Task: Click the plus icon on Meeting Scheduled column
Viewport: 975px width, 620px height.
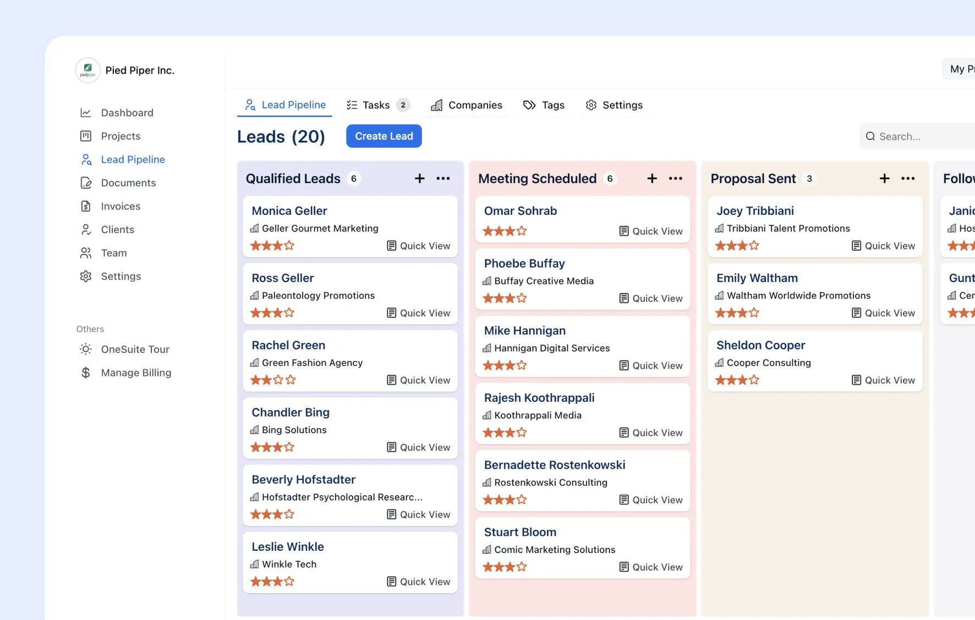Action: click(651, 178)
